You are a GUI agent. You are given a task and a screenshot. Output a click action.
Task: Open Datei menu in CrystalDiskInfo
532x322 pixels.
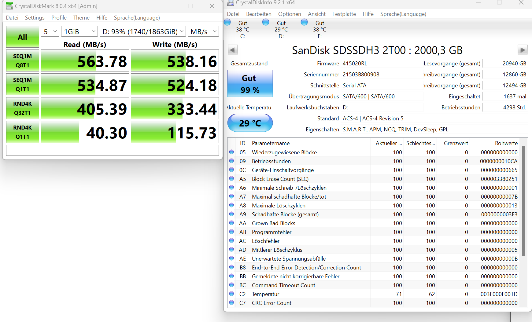click(x=233, y=14)
